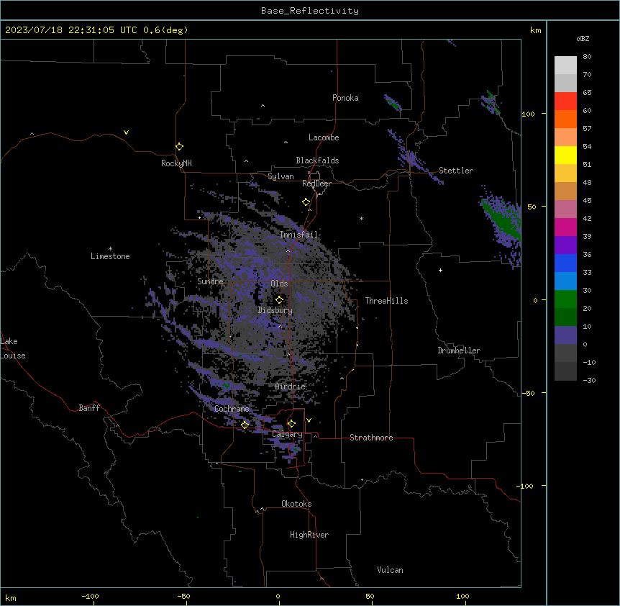This screenshot has width=620, height=606.
Task: Click the Didsbury label
Action: [x=275, y=310]
